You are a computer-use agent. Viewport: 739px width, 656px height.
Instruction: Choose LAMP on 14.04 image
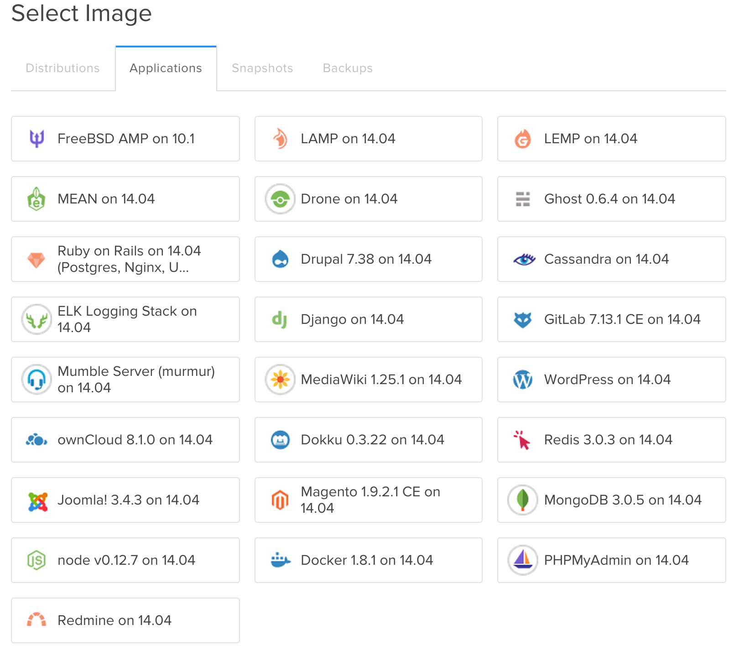tap(369, 139)
